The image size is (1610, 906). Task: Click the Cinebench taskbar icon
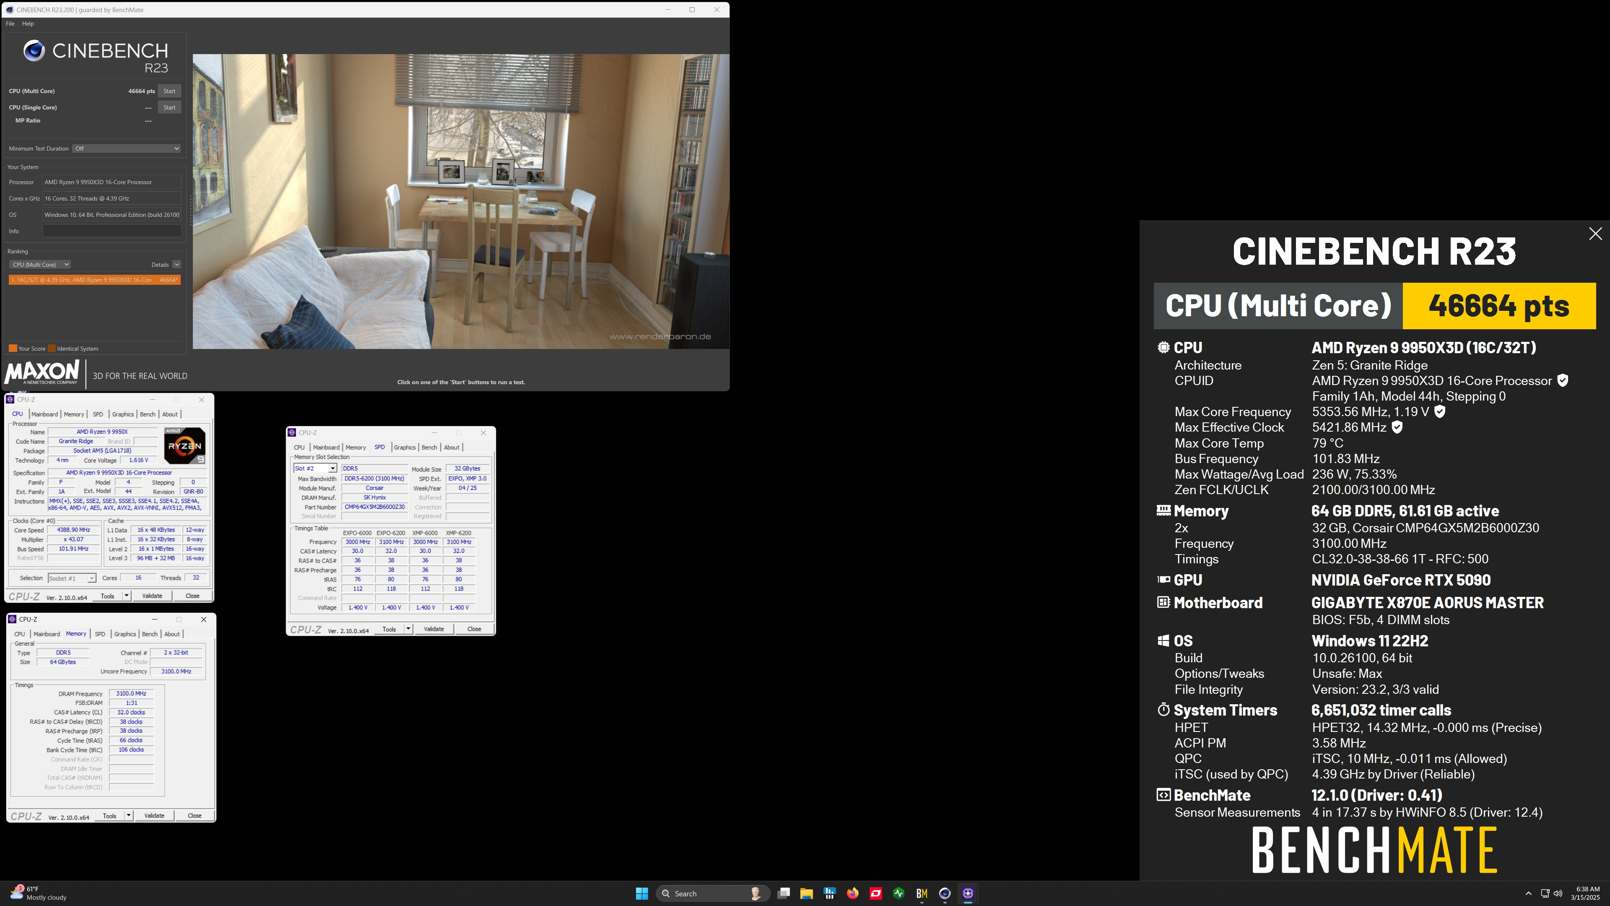[944, 893]
